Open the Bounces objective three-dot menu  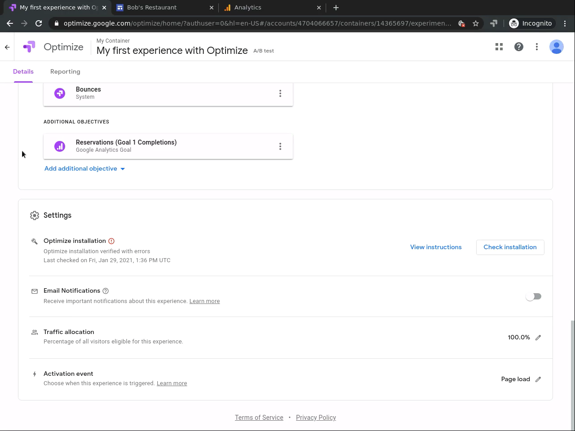click(280, 93)
